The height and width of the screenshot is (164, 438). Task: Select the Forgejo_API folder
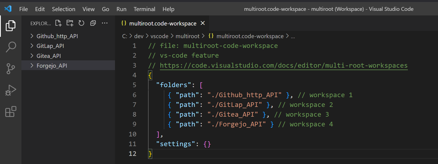pos(68,65)
